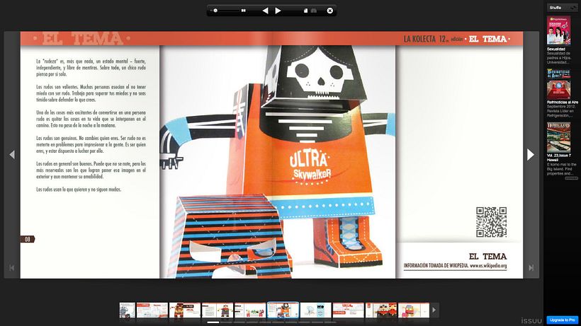Click the thumbnail strip scrollbar handle
This screenshot has width=581, height=326.
click(x=213, y=322)
